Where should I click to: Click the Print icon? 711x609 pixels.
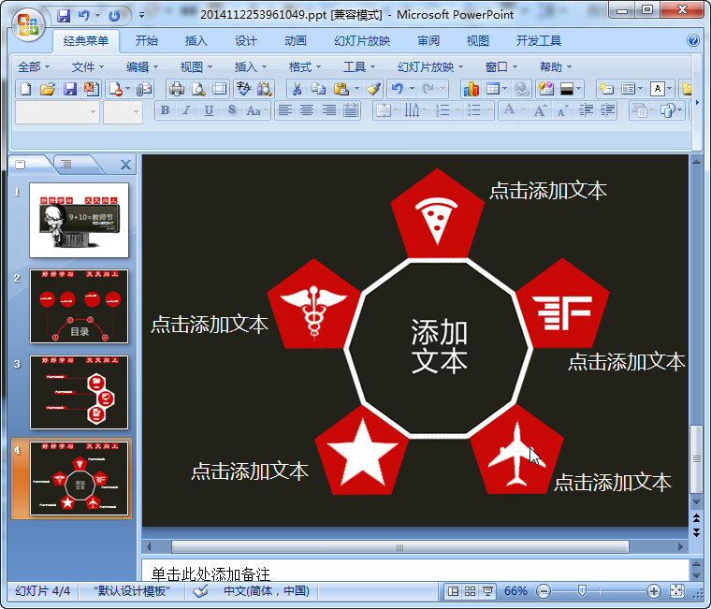click(x=177, y=89)
